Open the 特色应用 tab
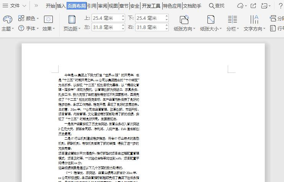 point(172,6)
